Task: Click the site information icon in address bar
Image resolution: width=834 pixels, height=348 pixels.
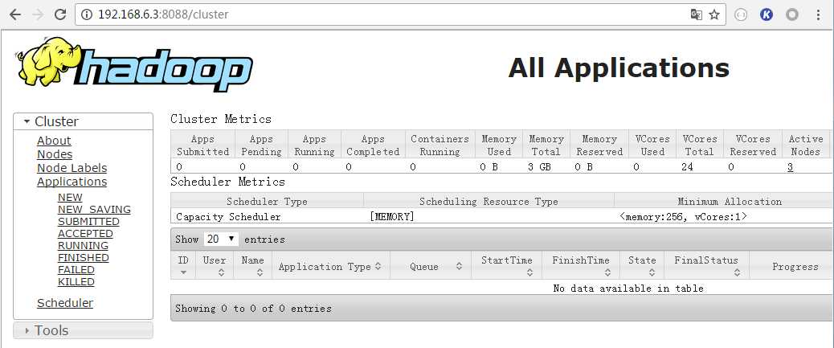Action: point(87,15)
